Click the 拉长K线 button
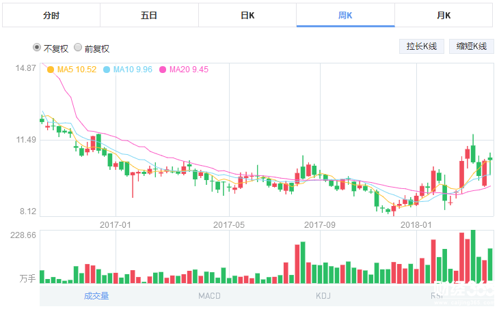The height and width of the screenshot is (309, 499). coord(422,46)
